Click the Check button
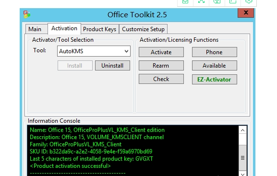277x176 pixels. [161, 79]
